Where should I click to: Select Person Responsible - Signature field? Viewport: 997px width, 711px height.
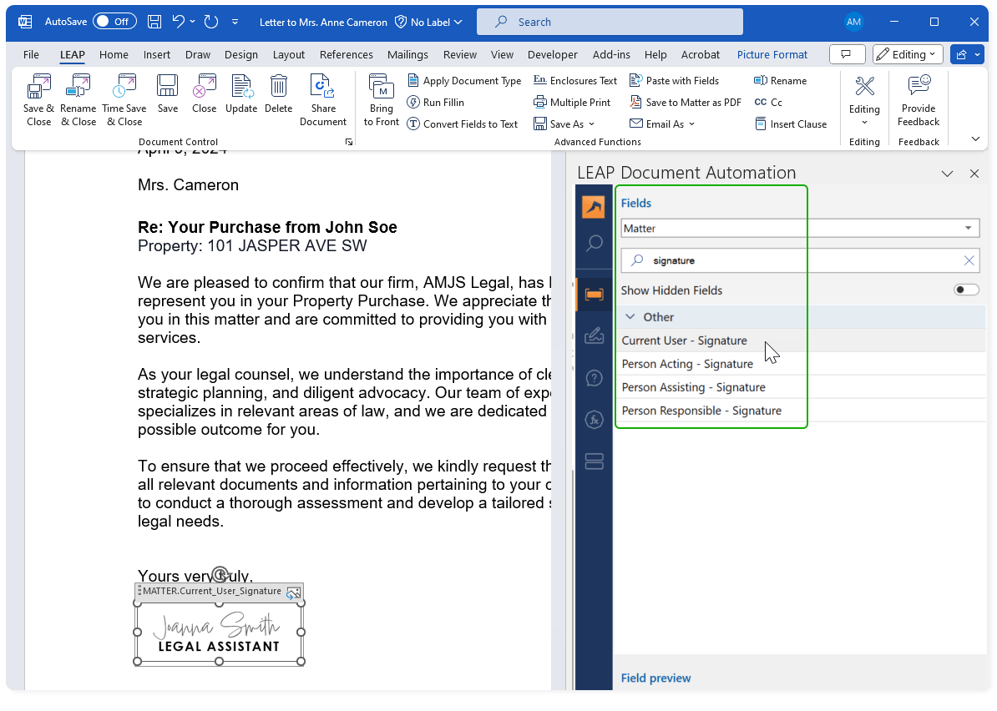pos(701,411)
